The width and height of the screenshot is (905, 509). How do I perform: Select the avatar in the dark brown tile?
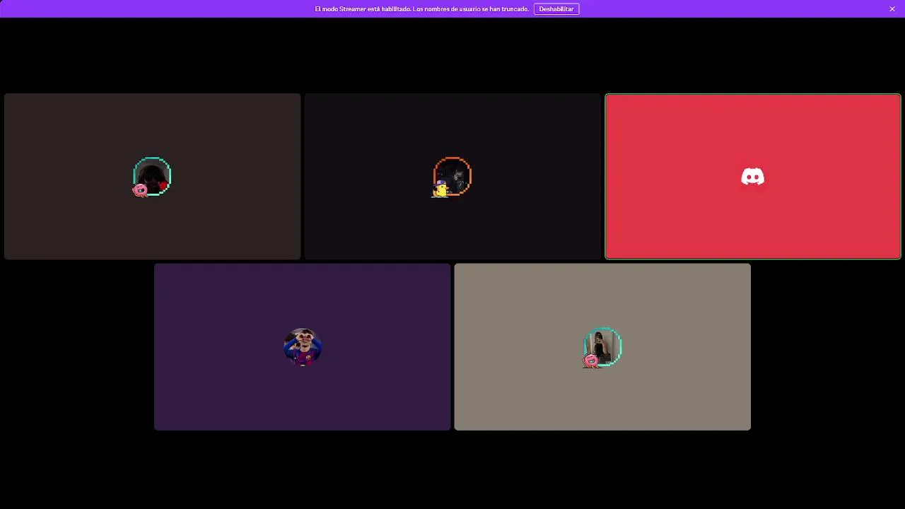click(152, 177)
